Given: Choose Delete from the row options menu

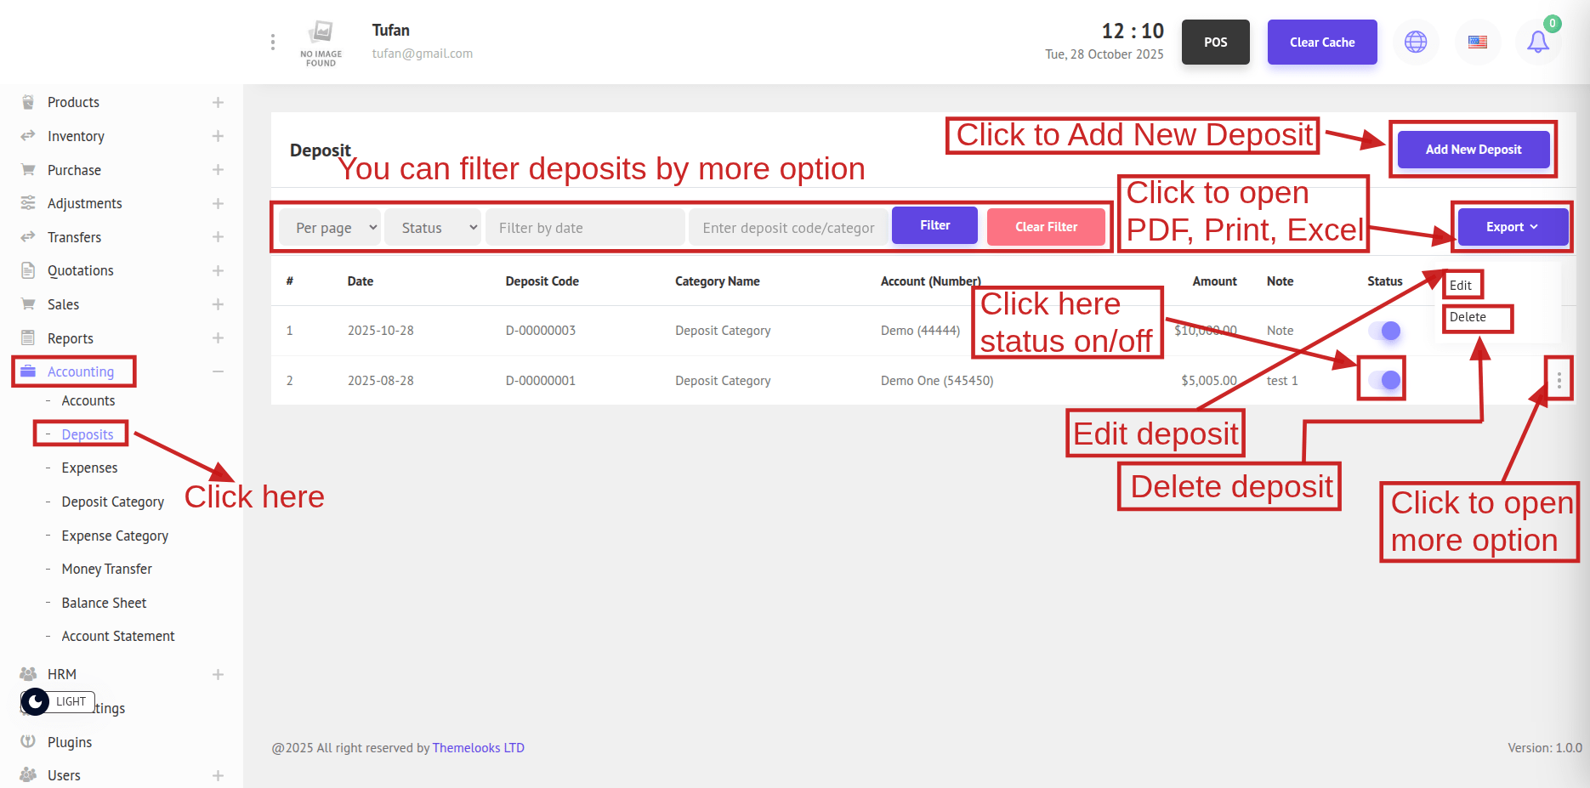Looking at the screenshot, I should [x=1468, y=317].
